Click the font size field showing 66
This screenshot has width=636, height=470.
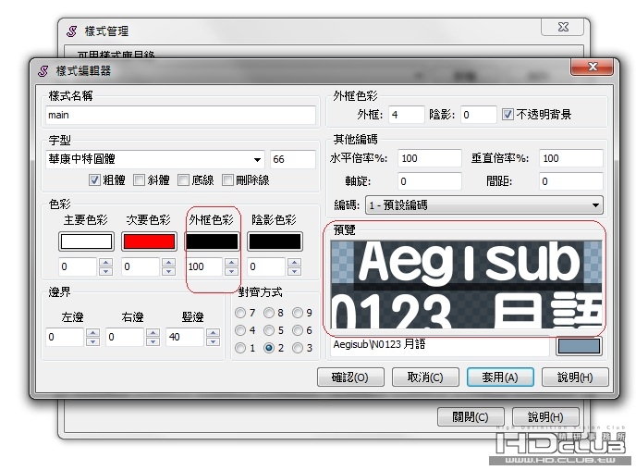293,159
